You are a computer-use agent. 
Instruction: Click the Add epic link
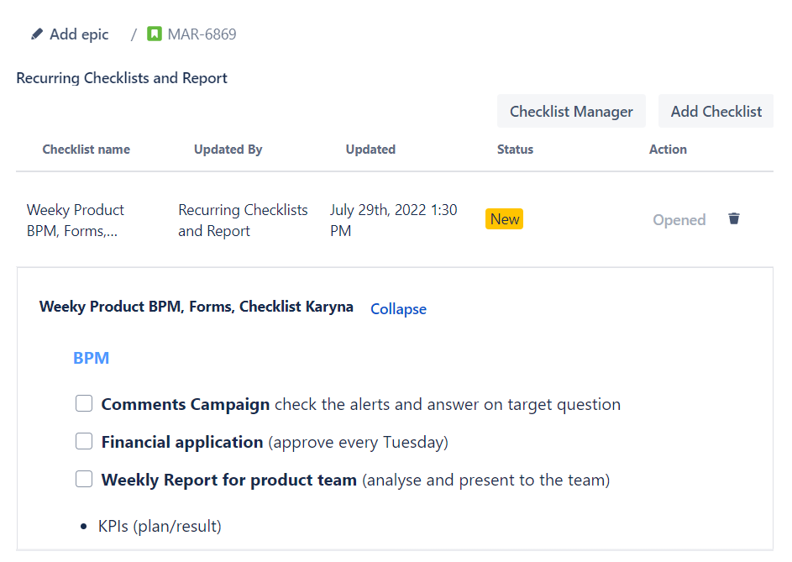pos(79,34)
